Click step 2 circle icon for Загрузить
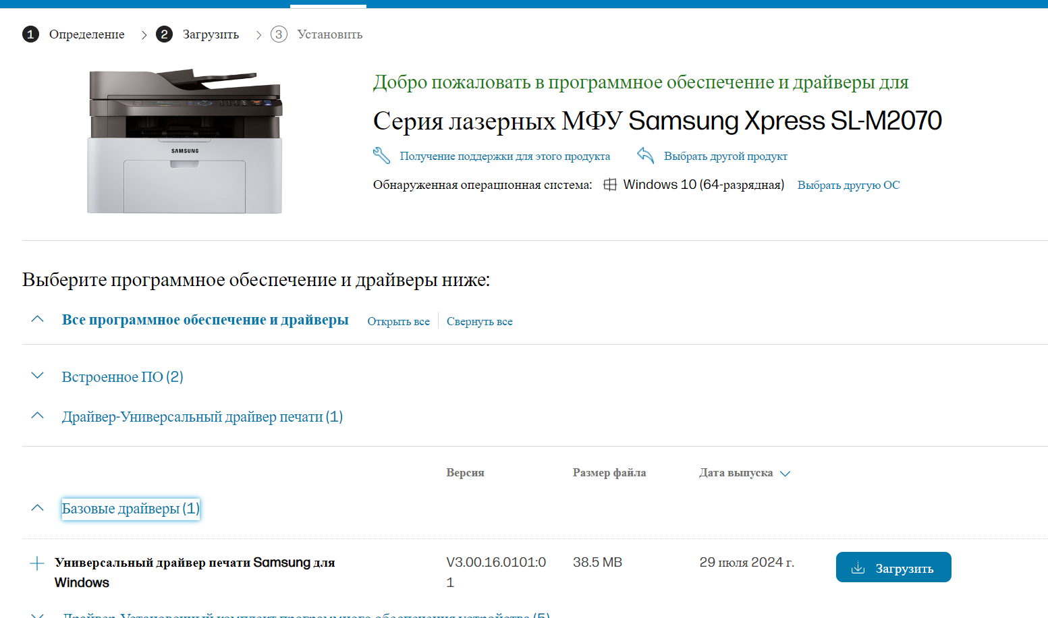This screenshot has width=1048, height=618. pyautogui.click(x=164, y=34)
